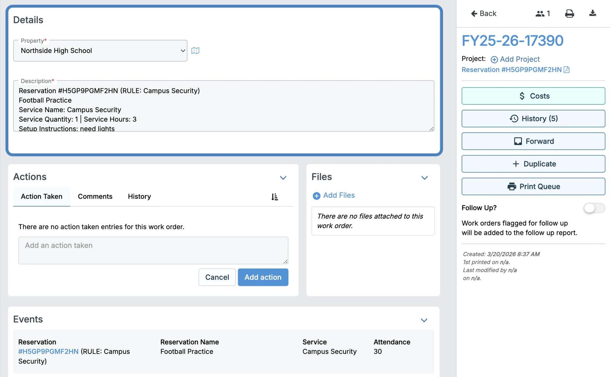This screenshot has height=377, width=610.
Task: Click the download icon at top right
Action: [x=593, y=13]
